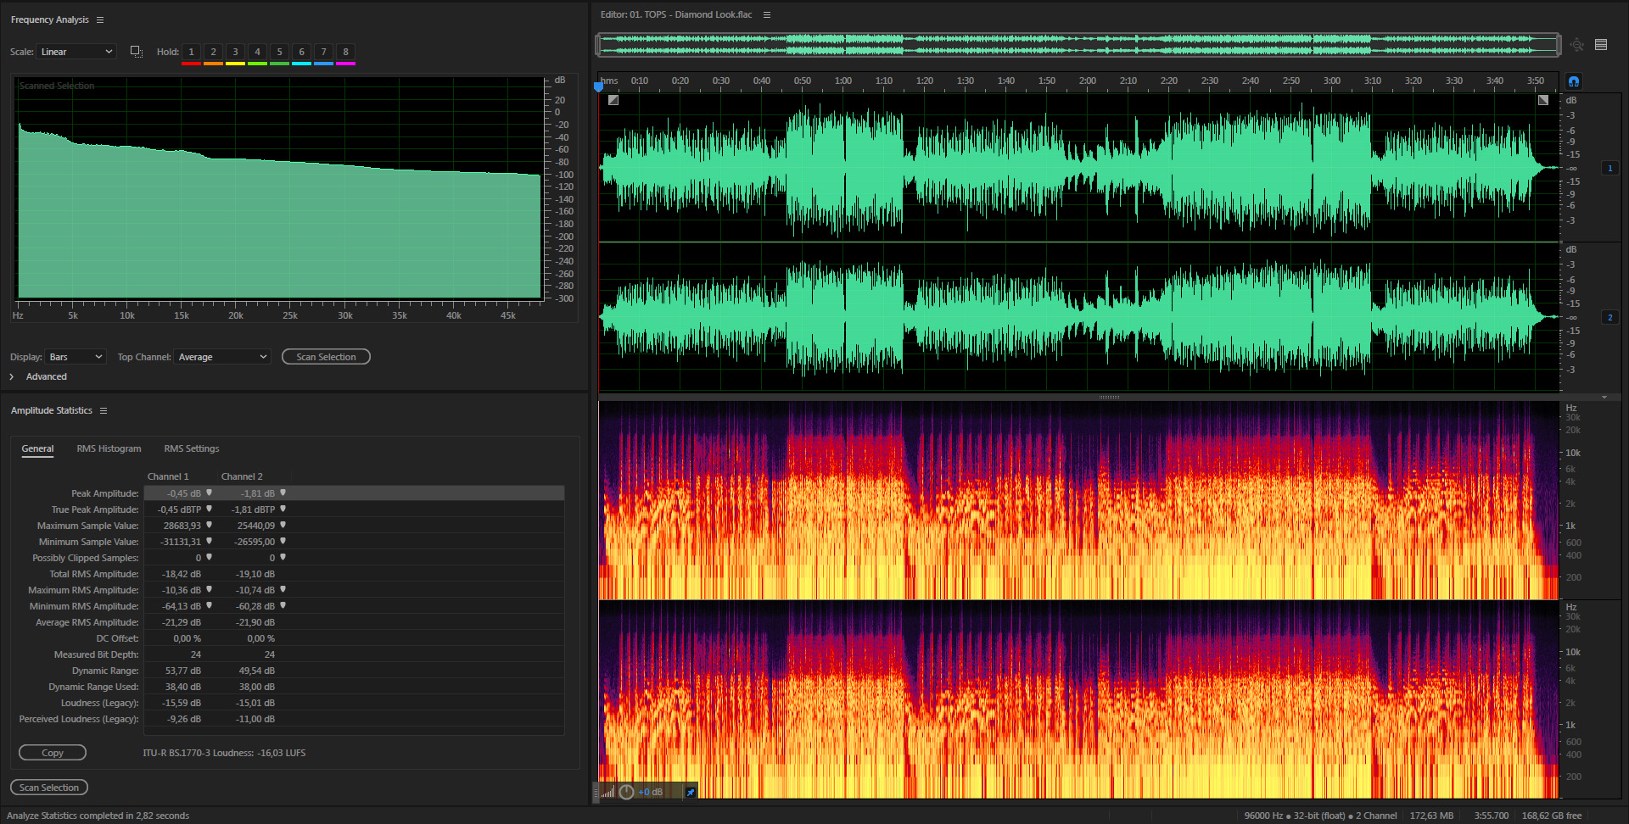Click the HUD volume knob icon
Image resolution: width=1629 pixels, height=824 pixels.
pos(626,792)
